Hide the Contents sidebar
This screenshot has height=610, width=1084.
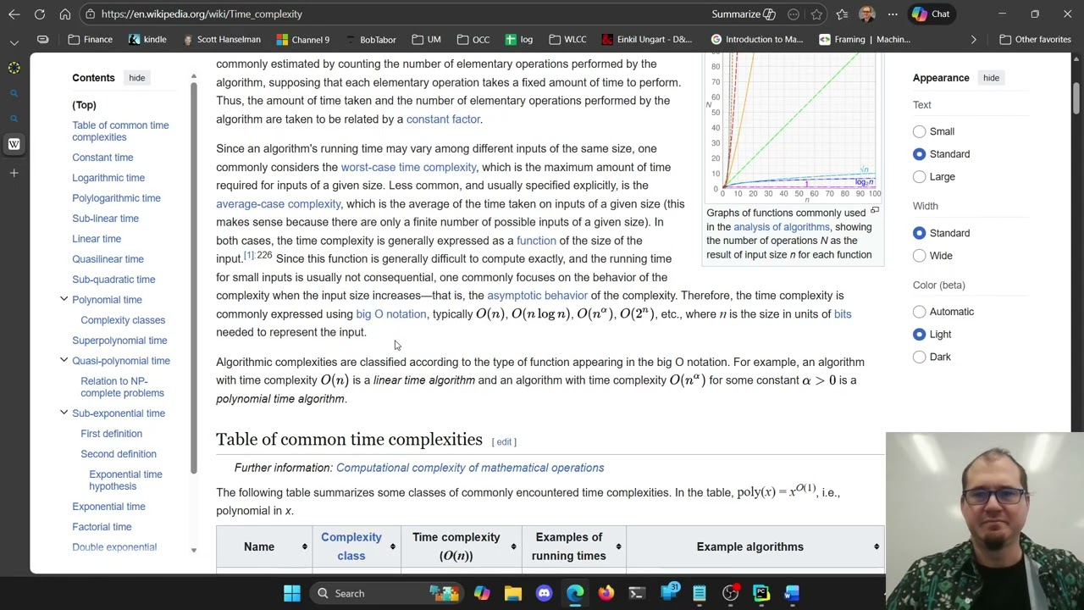point(136,78)
